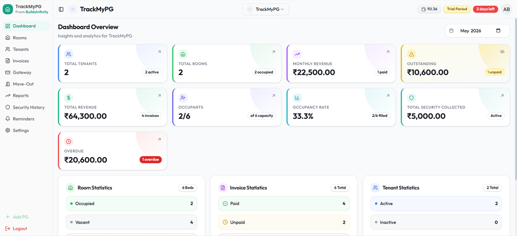Click the Outstanding warning triangle icon

[412, 54]
